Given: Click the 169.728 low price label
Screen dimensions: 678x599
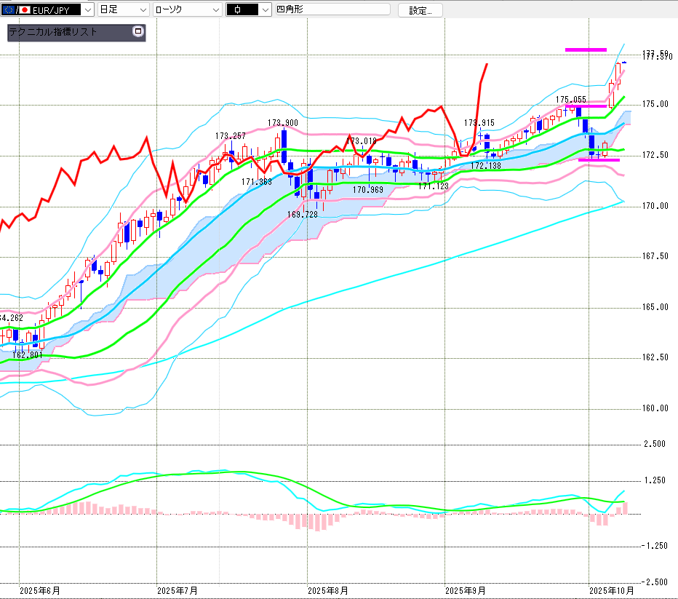Looking at the screenshot, I should point(303,215).
